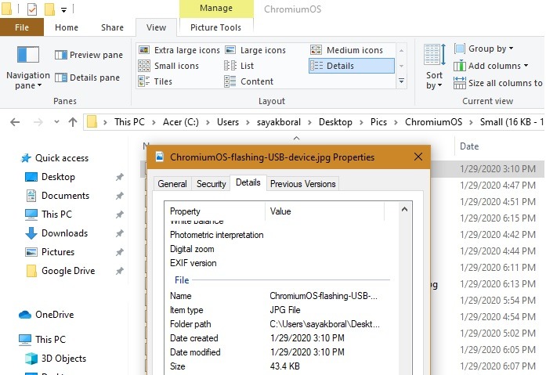
Task: Choose Small icons layout
Action: [x=168, y=66]
